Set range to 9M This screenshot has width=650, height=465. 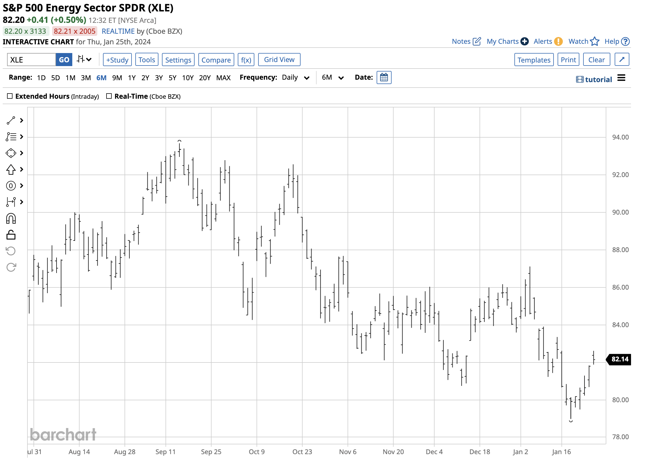pos(117,77)
